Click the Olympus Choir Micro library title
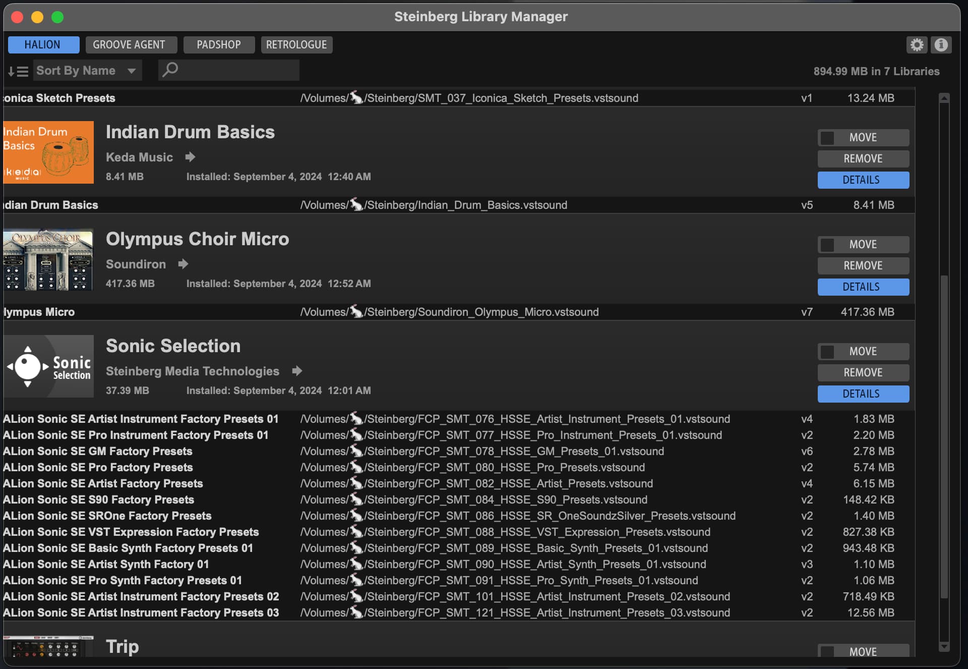 (197, 239)
